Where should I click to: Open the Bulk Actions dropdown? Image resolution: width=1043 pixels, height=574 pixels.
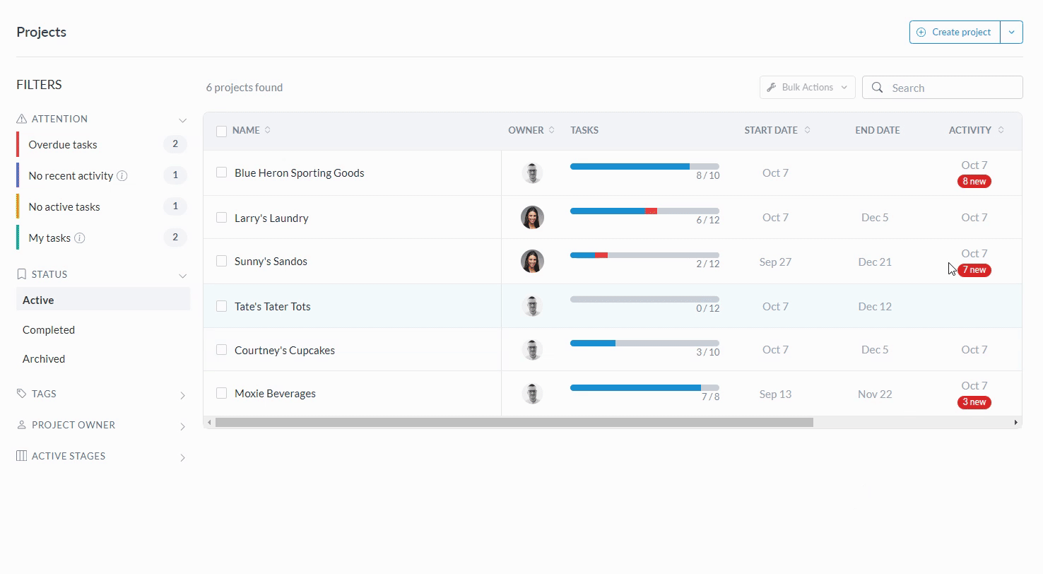(x=807, y=88)
